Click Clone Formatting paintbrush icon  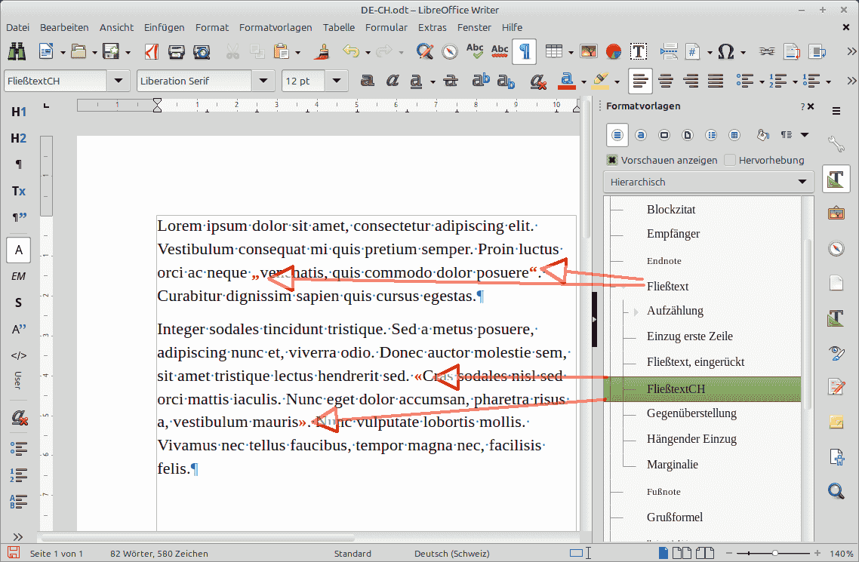(x=322, y=52)
